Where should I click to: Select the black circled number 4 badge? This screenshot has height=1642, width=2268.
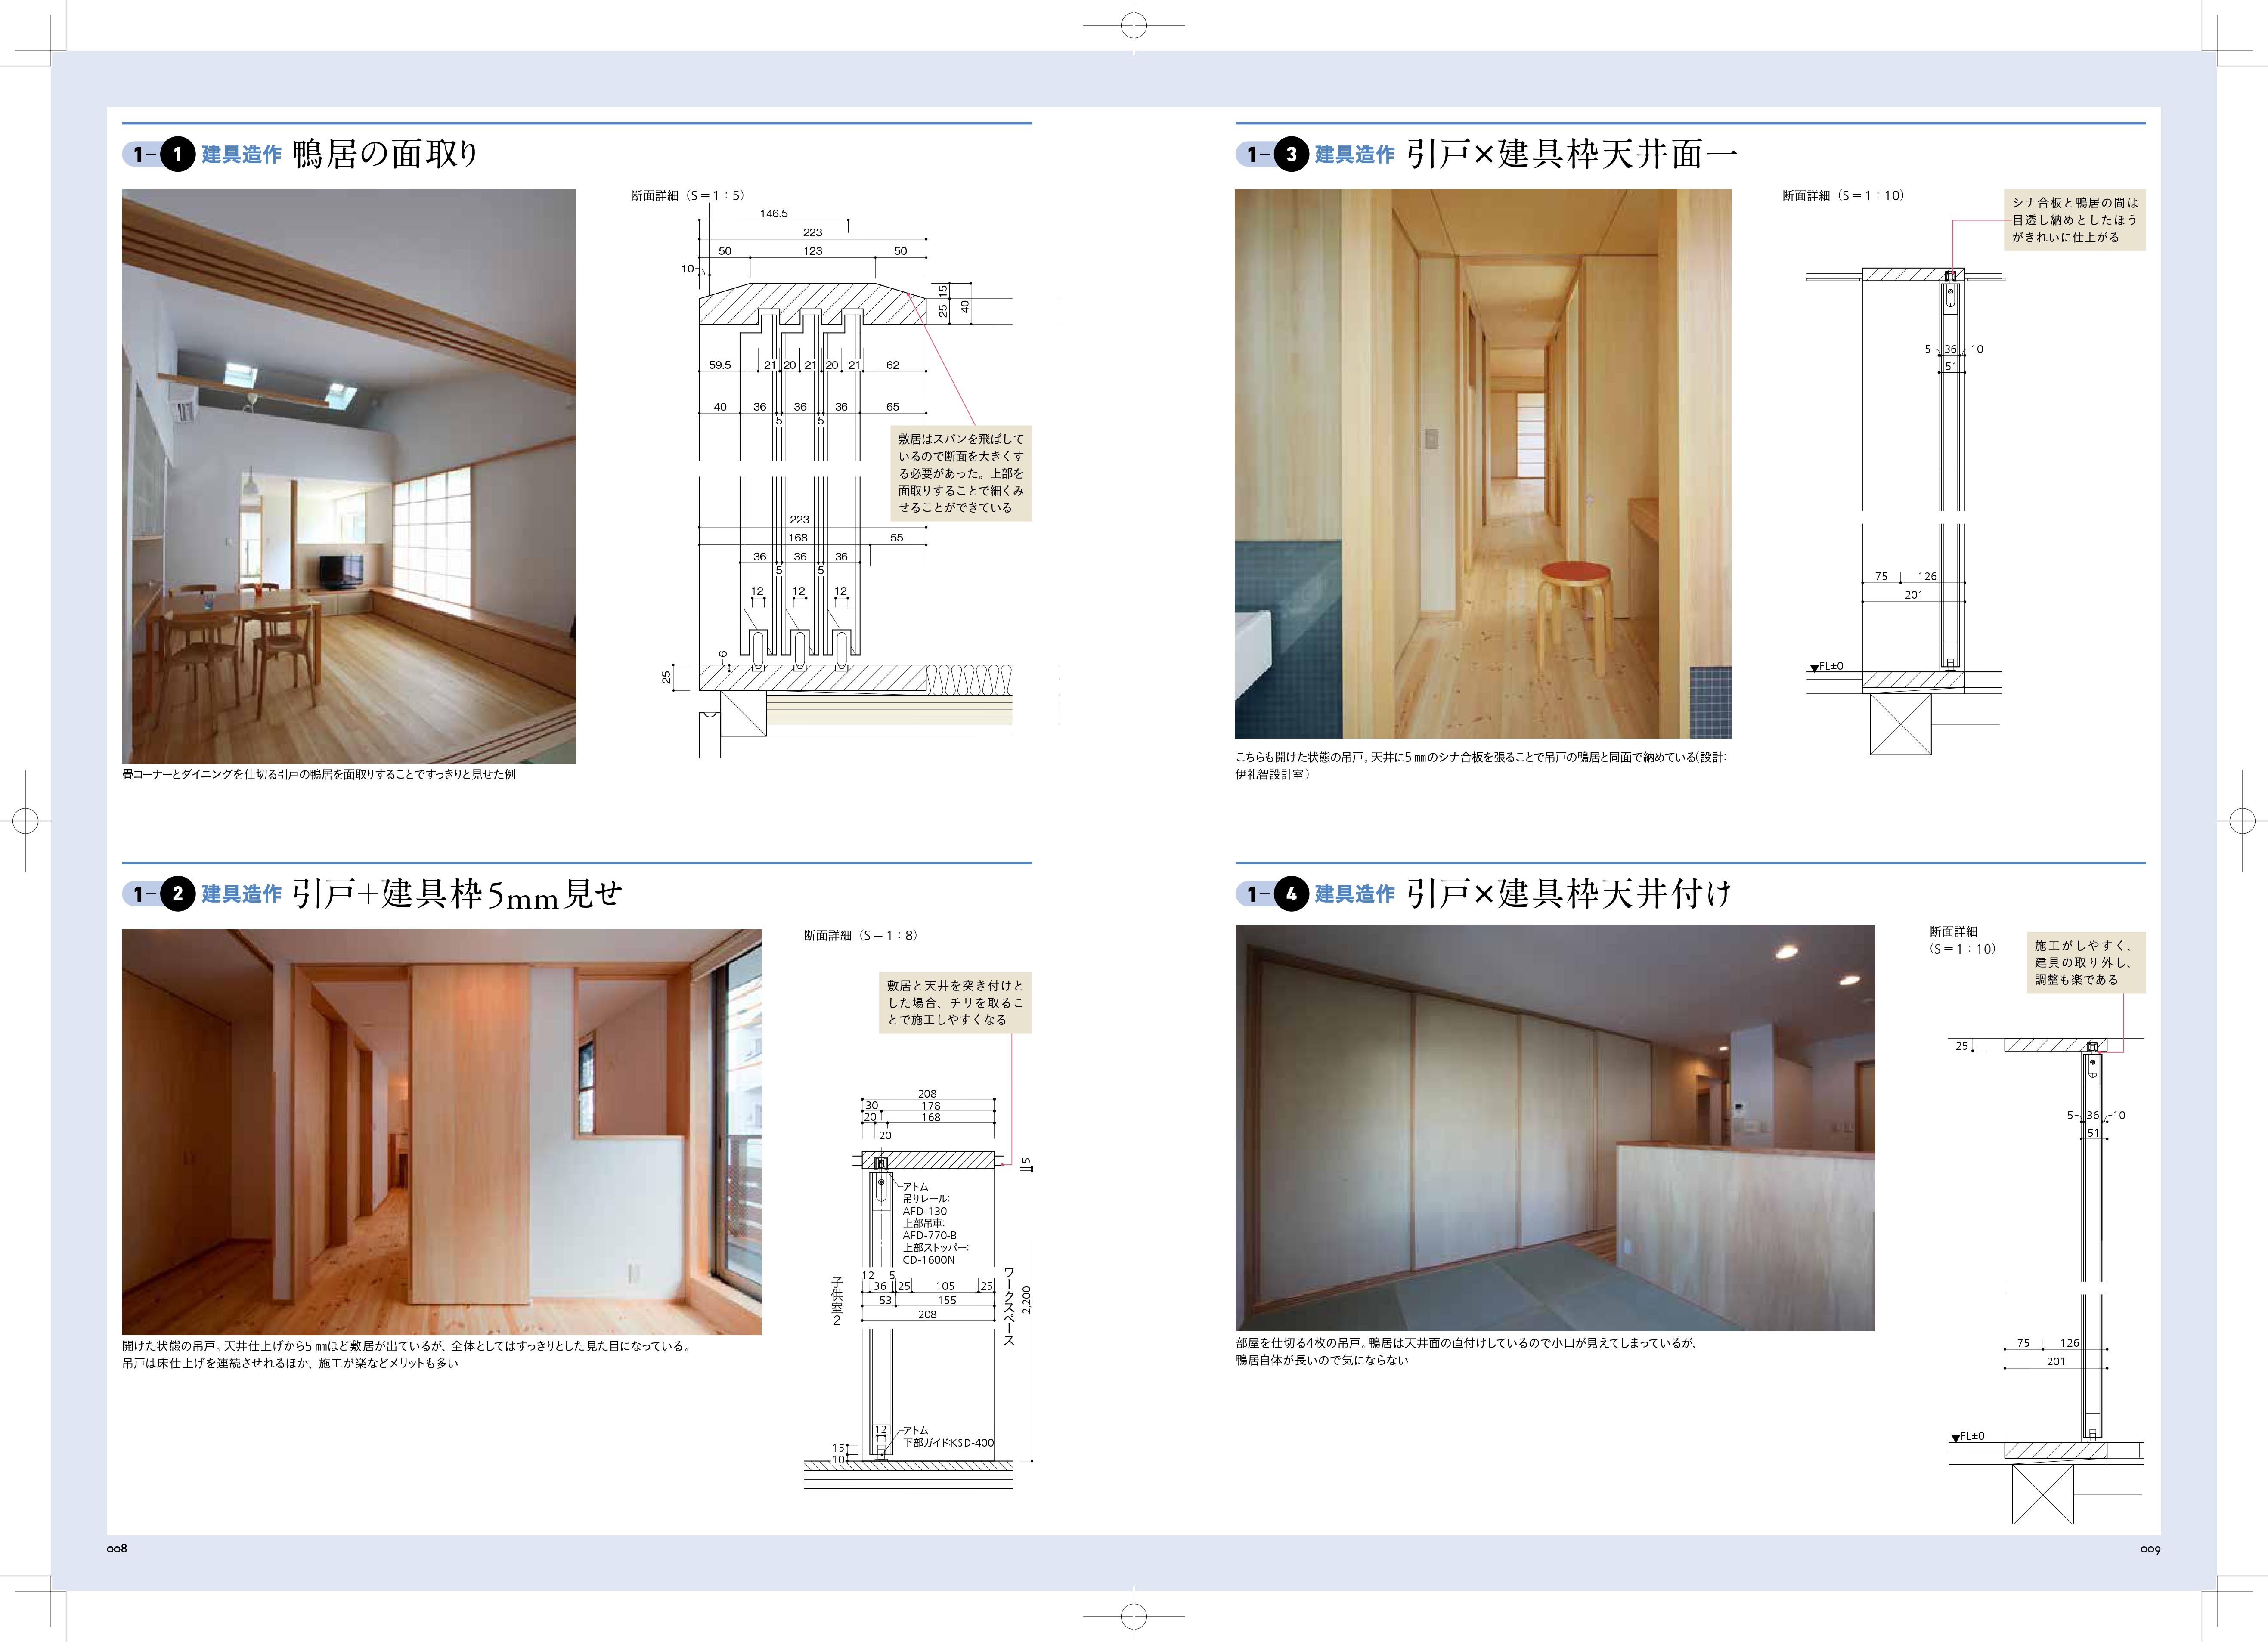click(x=1291, y=894)
